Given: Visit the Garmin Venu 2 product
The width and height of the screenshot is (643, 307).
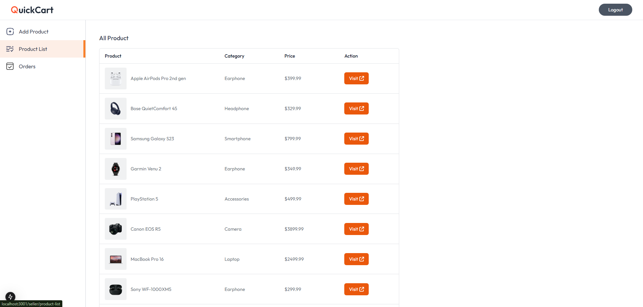Looking at the screenshot, I should 356,169.
